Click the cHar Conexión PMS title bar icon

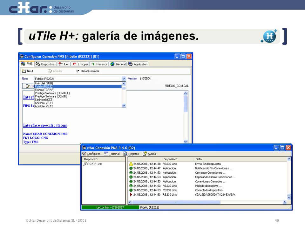84,148
